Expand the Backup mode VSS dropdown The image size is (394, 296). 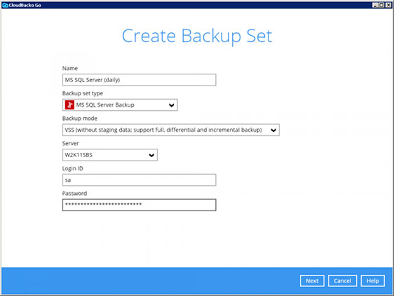click(171, 130)
